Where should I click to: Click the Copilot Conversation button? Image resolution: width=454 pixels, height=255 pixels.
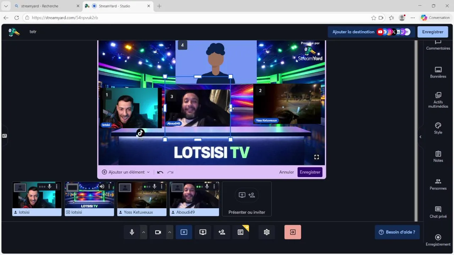point(435,18)
